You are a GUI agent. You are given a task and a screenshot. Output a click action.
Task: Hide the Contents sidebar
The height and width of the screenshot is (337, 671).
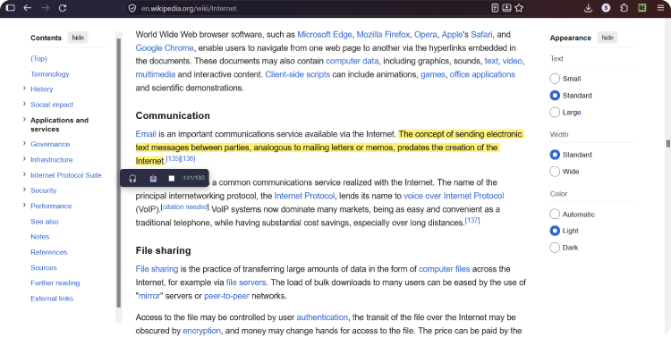pos(78,38)
